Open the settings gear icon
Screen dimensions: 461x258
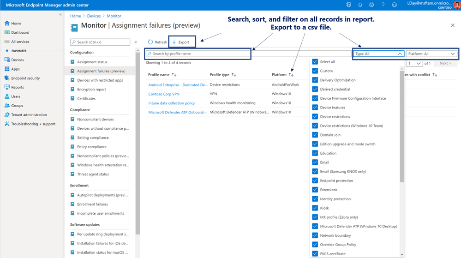(371, 5)
